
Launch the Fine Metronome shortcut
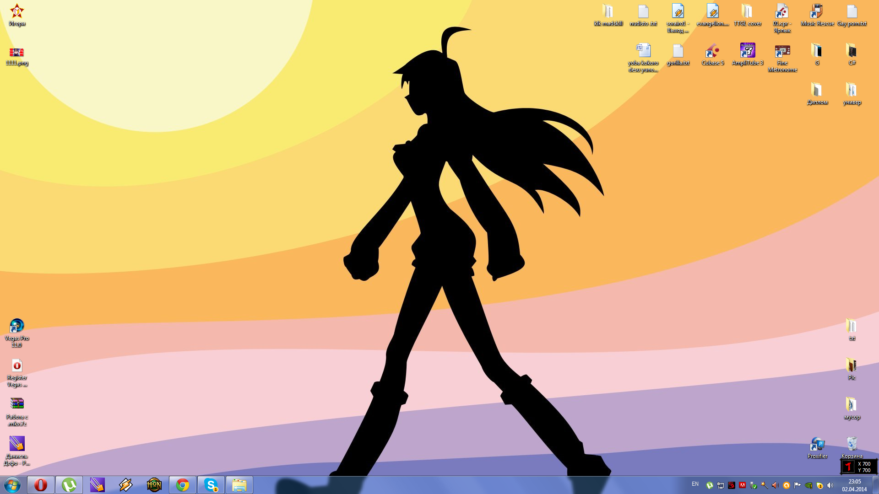(x=782, y=58)
